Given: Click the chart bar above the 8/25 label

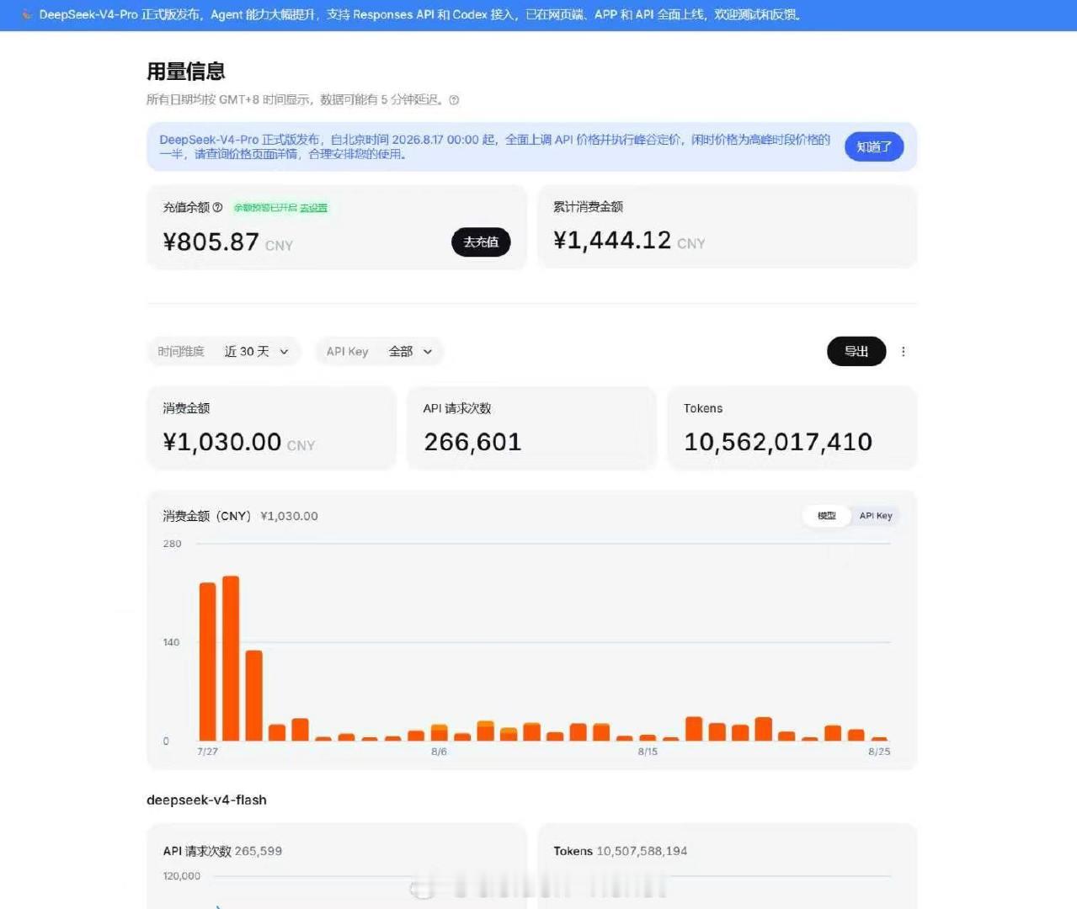Looking at the screenshot, I should point(879,739).
